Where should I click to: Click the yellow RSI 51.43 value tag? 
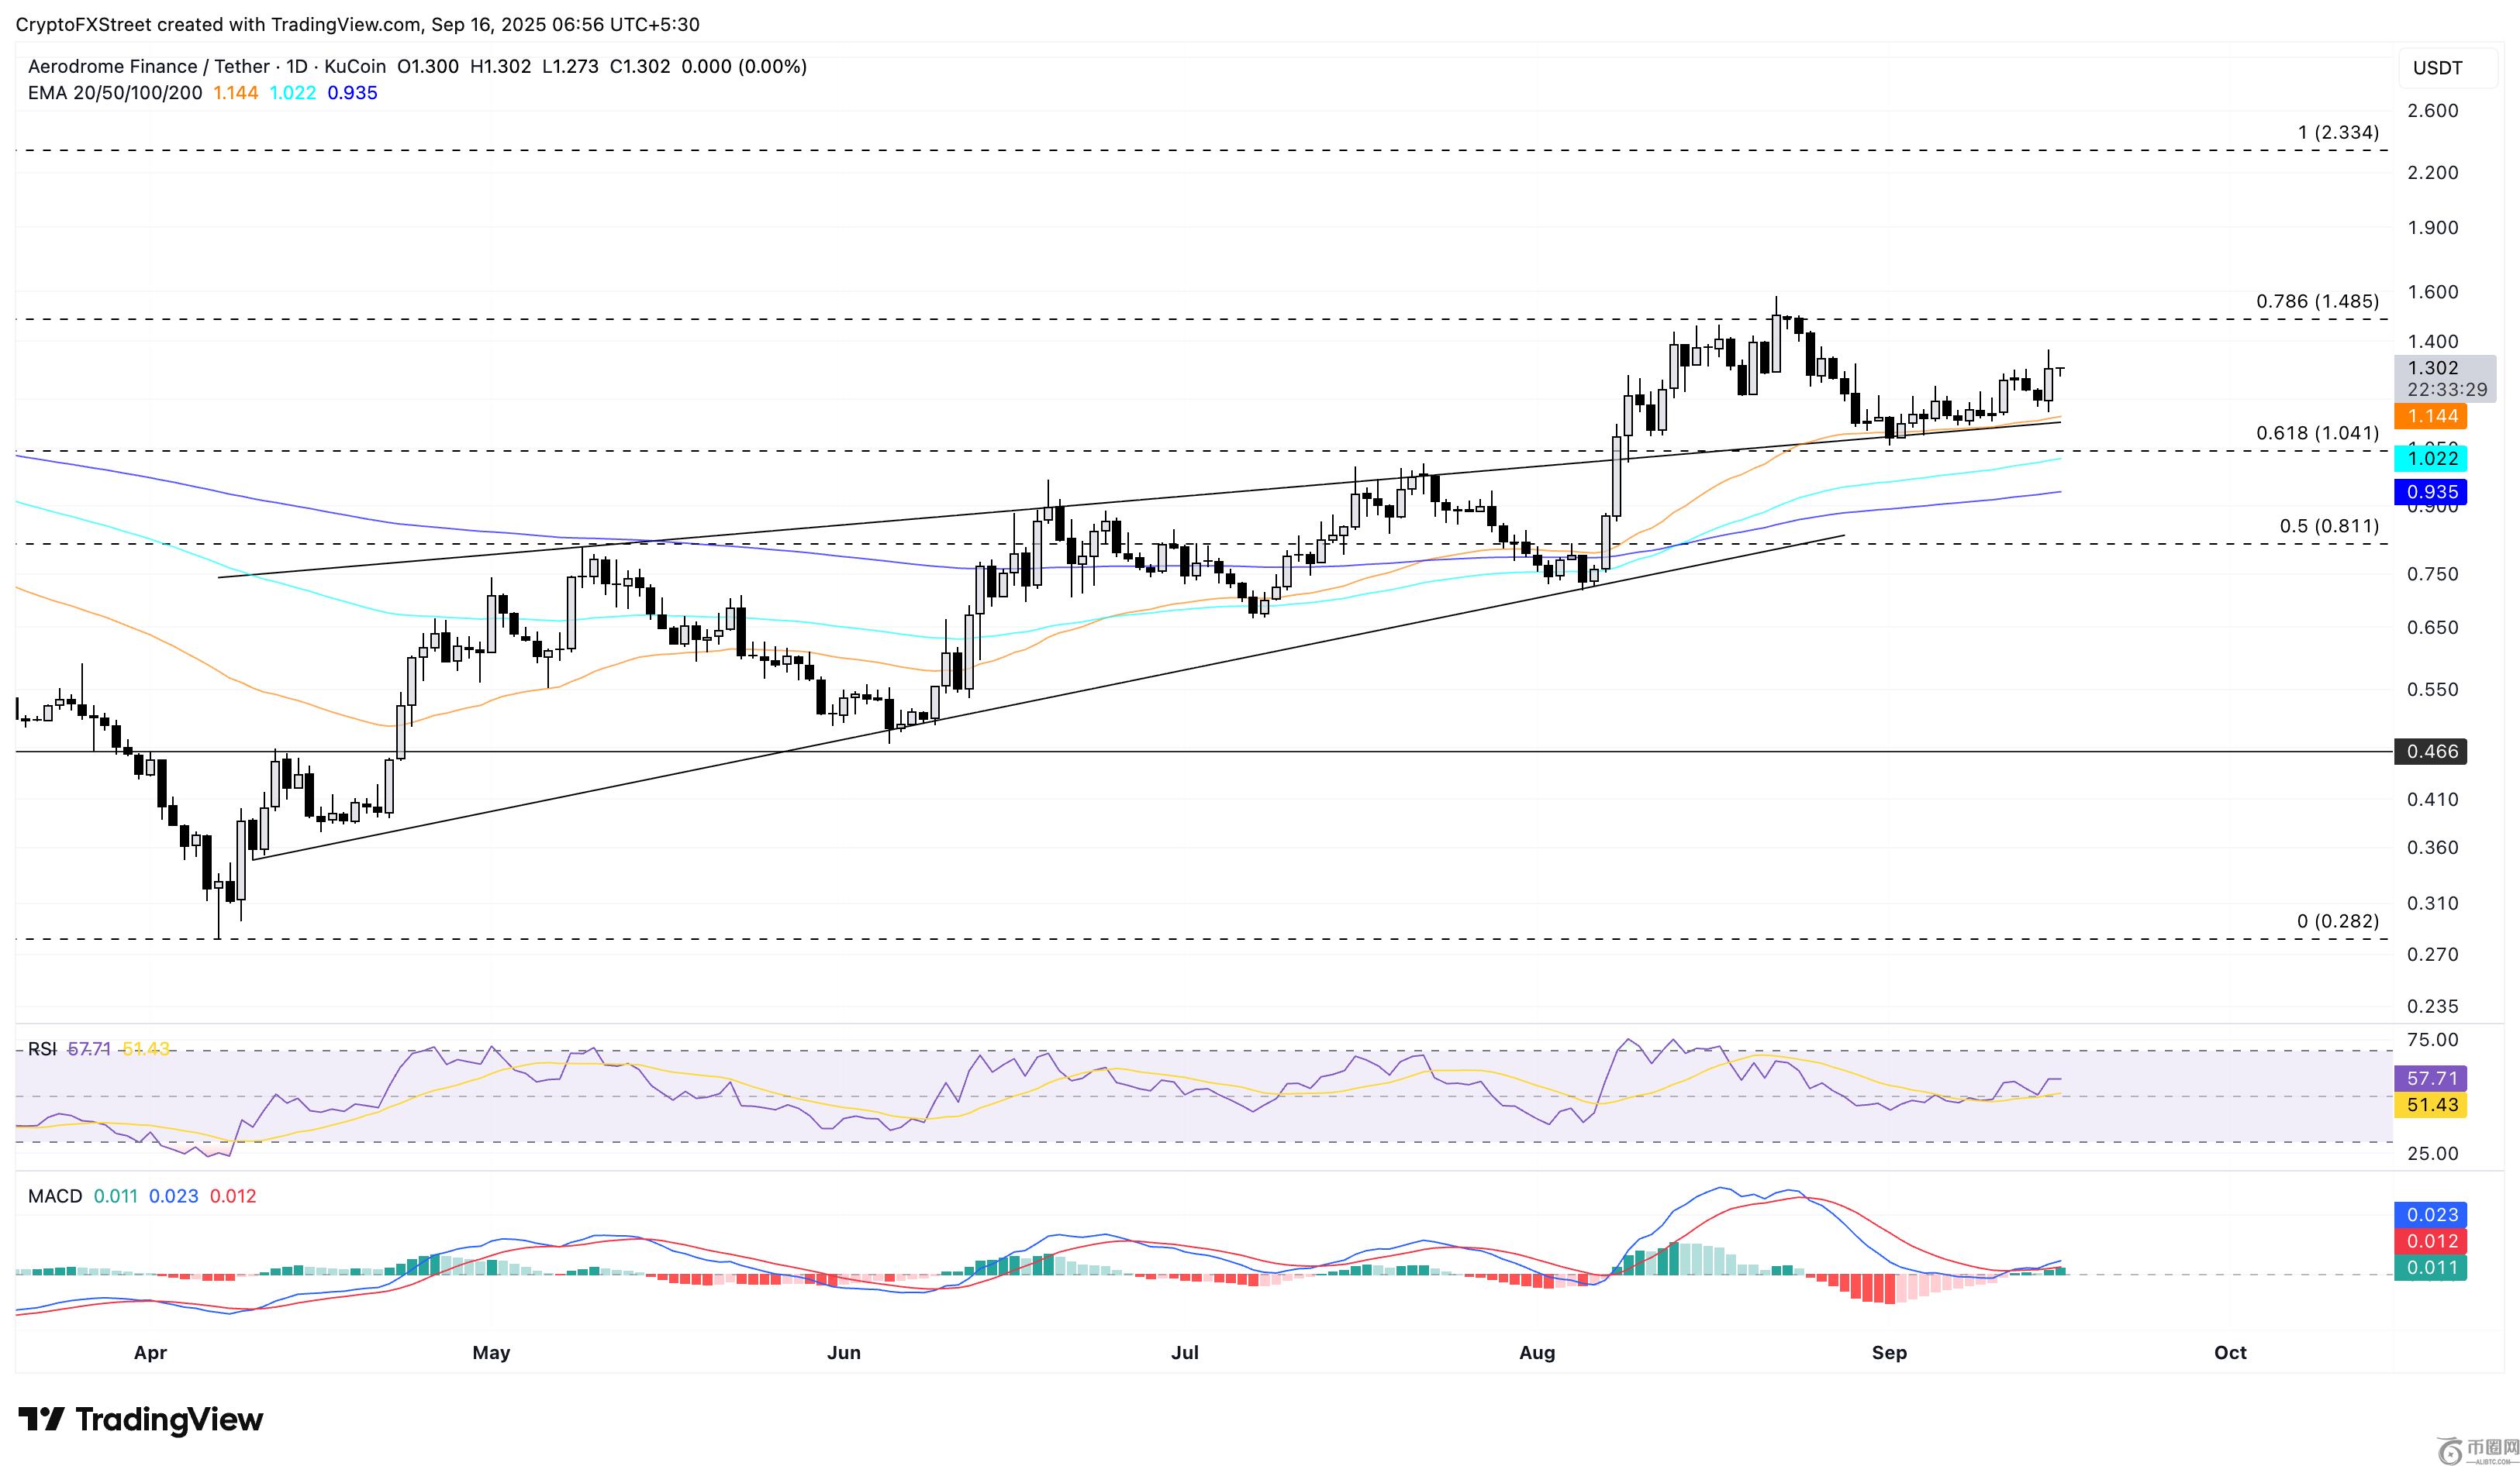[x=2430, y=1104]
